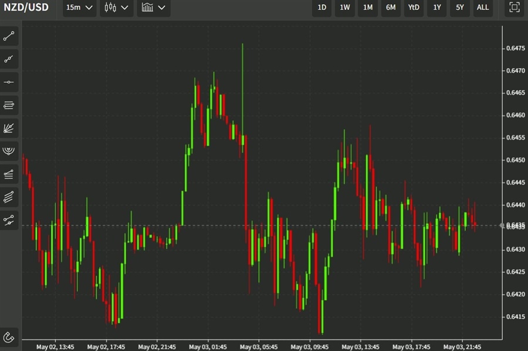Set chart range to 6M

[391, 8]
